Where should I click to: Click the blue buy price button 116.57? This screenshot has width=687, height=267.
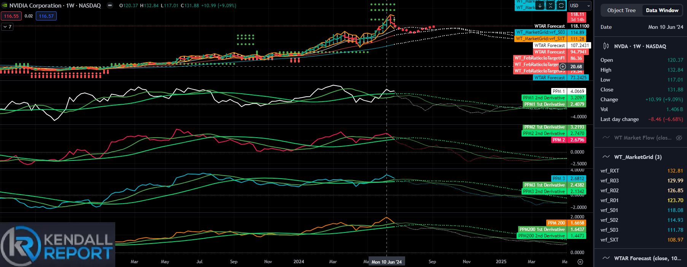[46, 16]
